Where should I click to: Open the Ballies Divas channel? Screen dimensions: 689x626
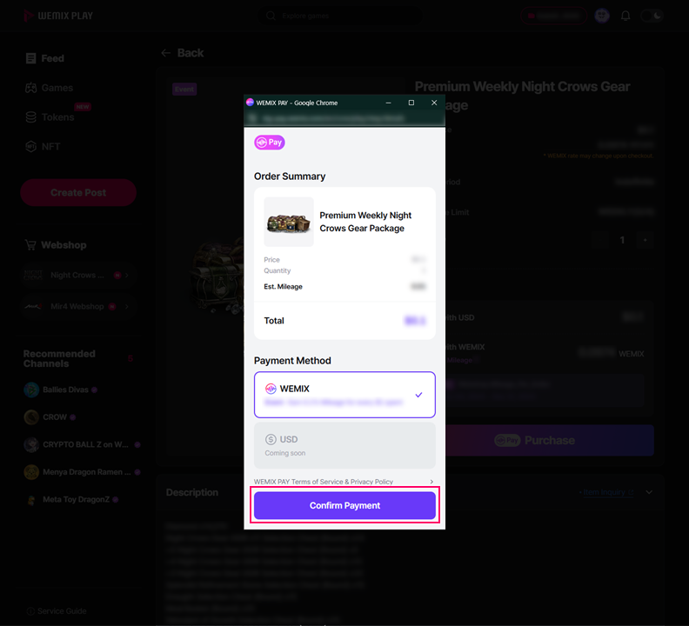coord(61,390)
